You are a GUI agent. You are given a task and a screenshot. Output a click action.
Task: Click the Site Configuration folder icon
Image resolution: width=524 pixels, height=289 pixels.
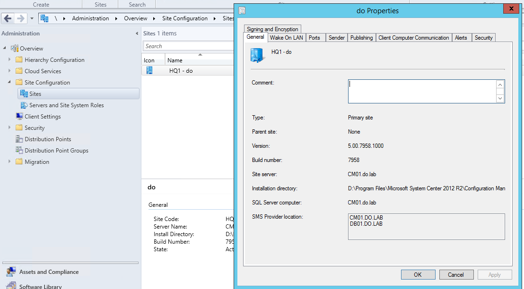pyautogui.click(x=19, y=83)
